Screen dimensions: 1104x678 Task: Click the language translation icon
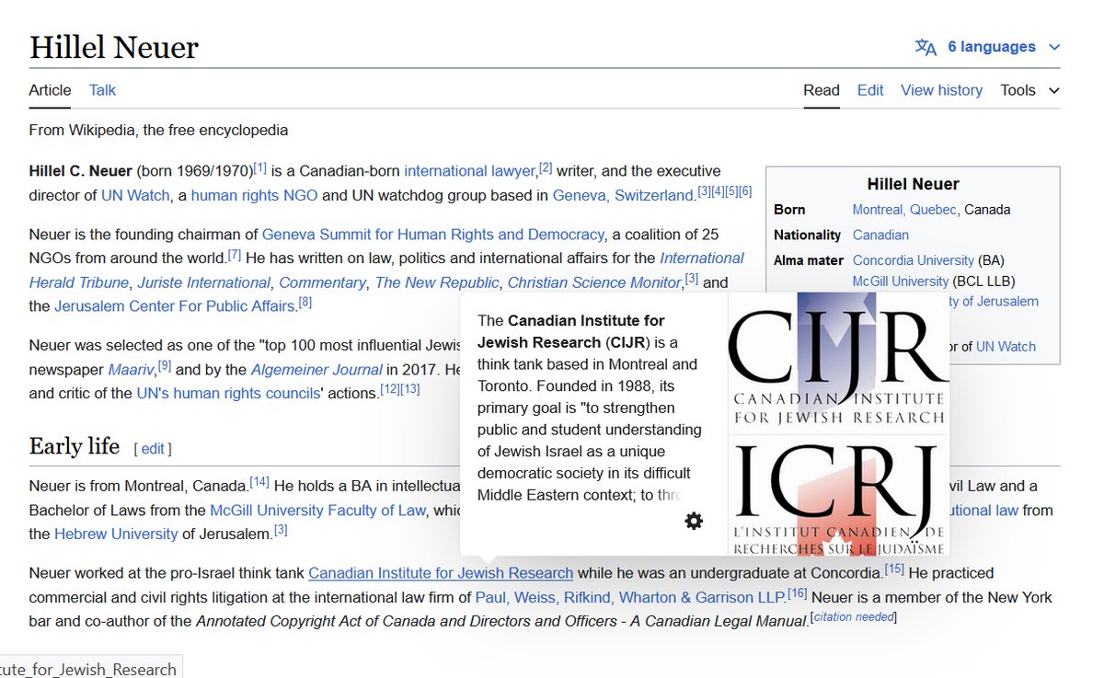(926, 47)
